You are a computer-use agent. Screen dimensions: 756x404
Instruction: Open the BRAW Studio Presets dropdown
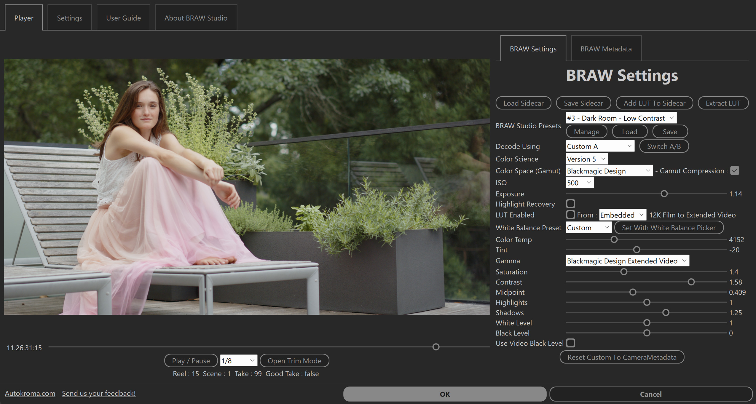pyautogui.click(x=621, y=118)
